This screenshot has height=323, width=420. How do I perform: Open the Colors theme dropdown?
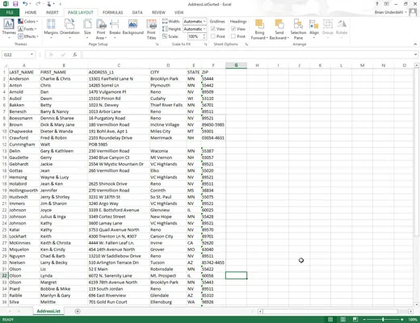(x=28, y=21)
